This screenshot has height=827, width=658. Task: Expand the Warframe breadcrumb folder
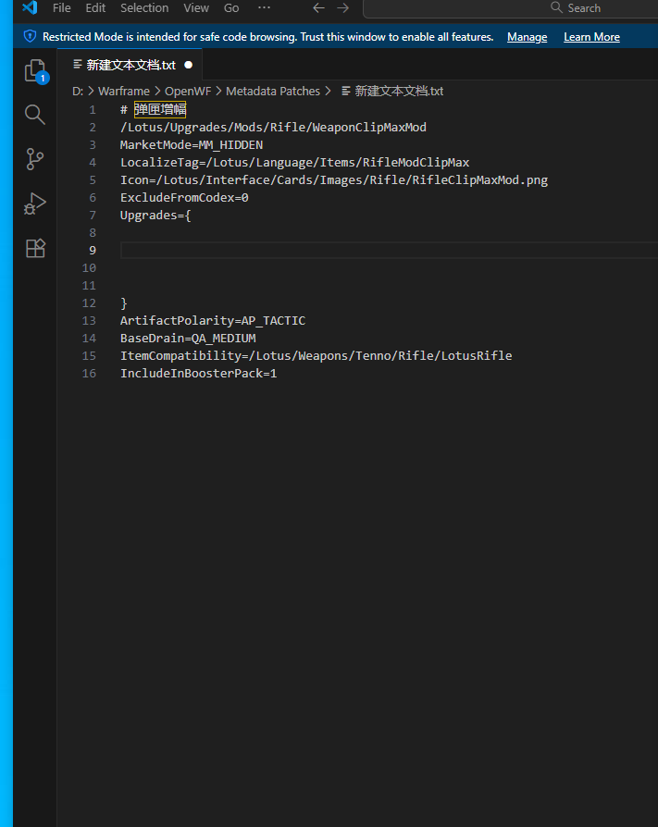click(123, 91)
